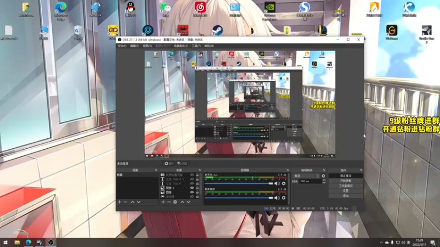Open the This PC desktop icon
The width and height of the screenshot is (440, 247).
[x=43, y=32]
